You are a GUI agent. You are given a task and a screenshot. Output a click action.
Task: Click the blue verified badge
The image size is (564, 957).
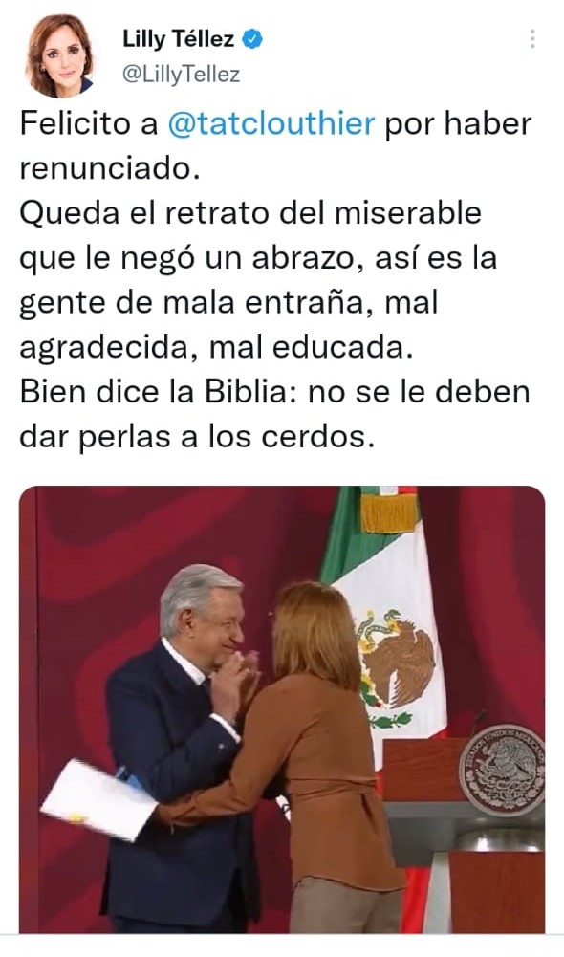pos(252,39)
